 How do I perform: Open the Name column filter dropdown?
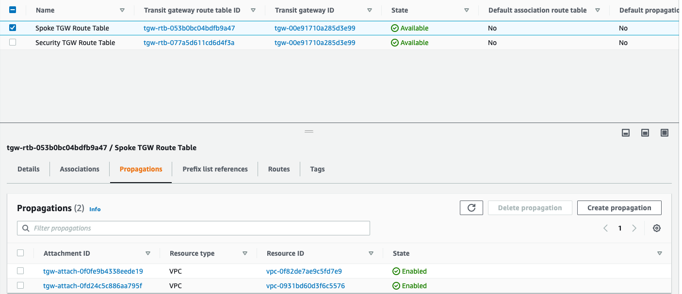[122, 10]
